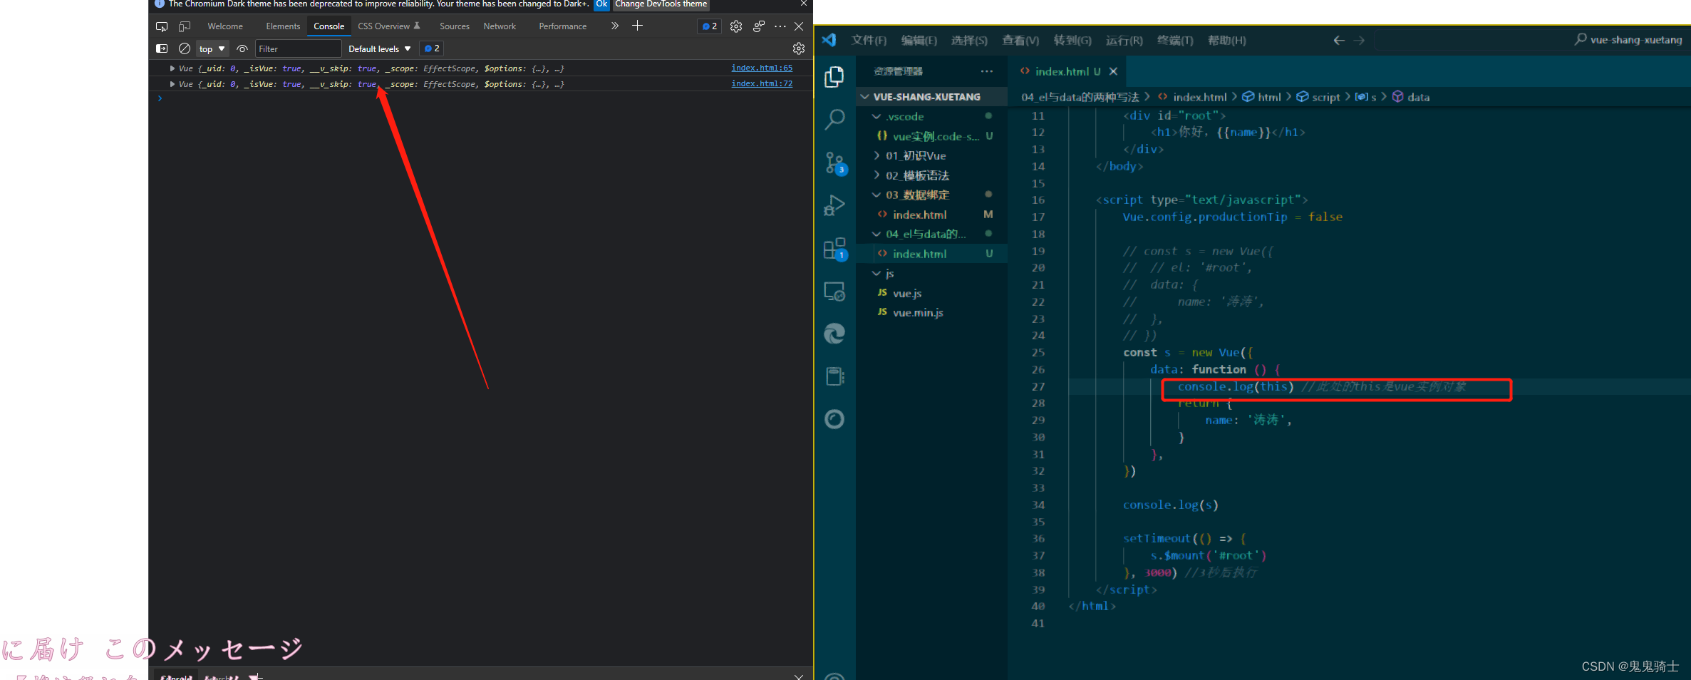Viewport: 1691px width, 680px height.
Task: Open the top JavaScript context dropdown
Action: point(212,48)
